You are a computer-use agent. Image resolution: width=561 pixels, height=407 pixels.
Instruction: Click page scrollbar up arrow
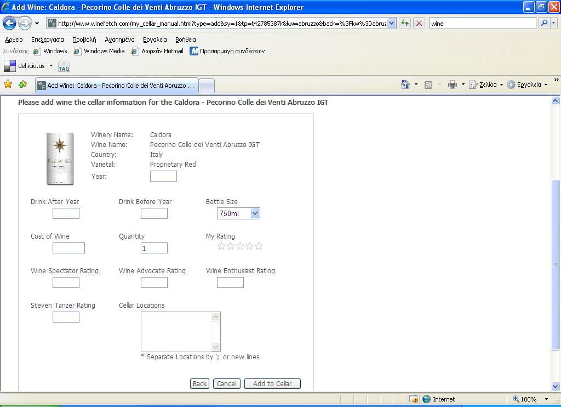[556, 101]
